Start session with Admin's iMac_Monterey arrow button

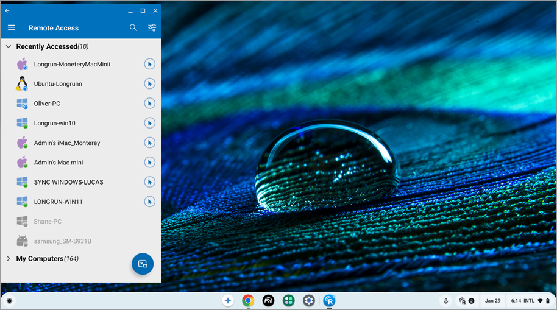tap(149, 143)
